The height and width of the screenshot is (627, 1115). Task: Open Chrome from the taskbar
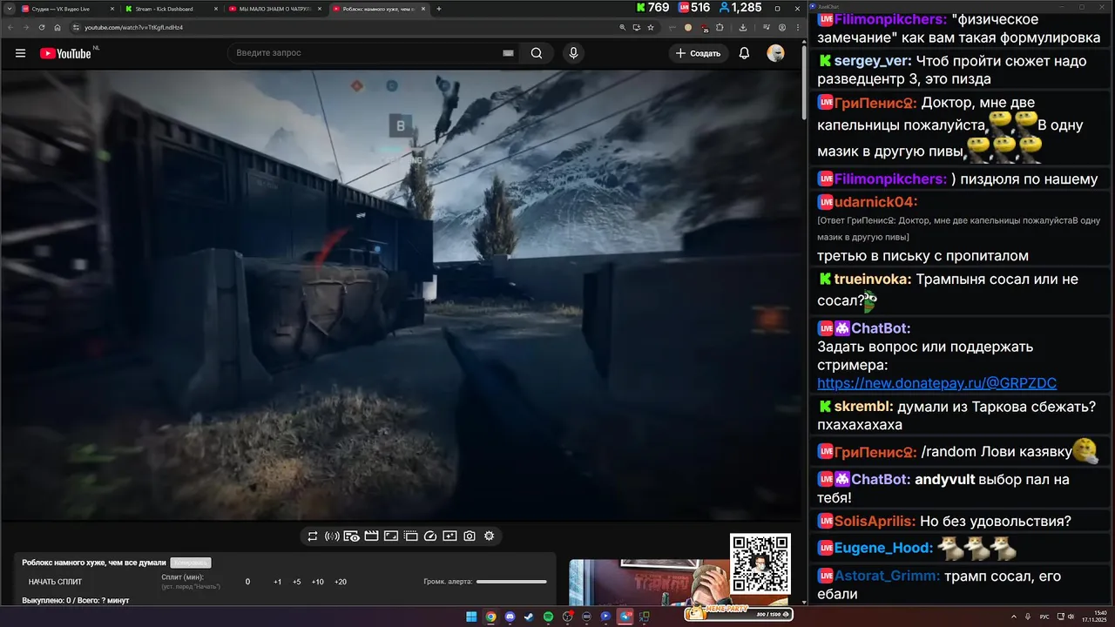tap(490, 617)
